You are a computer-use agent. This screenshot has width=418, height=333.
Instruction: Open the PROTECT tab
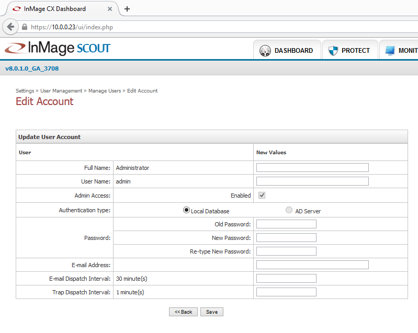pyautogui.click(x=356, y=51)
